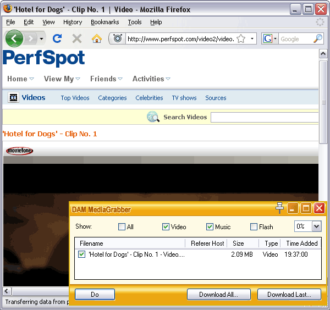This screenshot has height=310, width=330.
Task: Click the Google search engine icon
Action: click(268, 38)
